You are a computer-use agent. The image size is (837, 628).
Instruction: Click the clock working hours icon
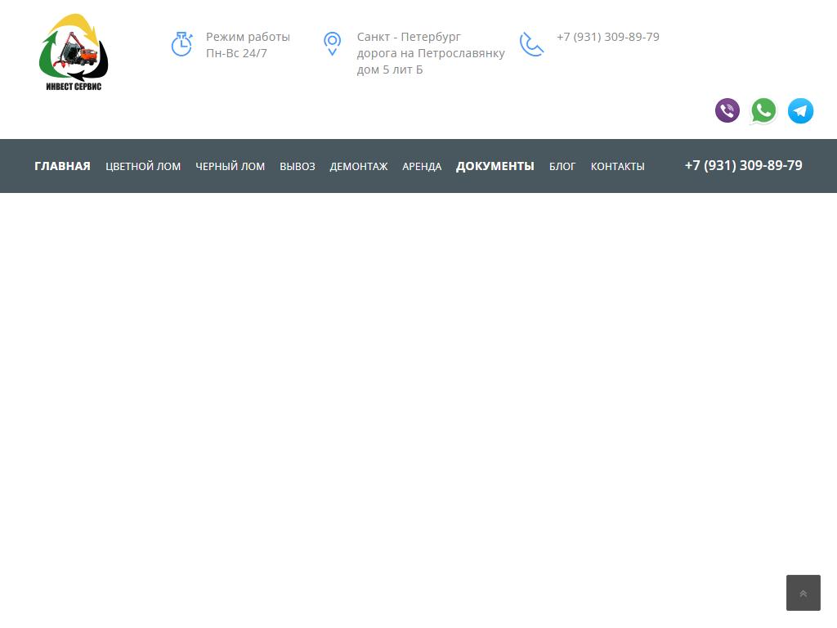(x=181, y=44)
